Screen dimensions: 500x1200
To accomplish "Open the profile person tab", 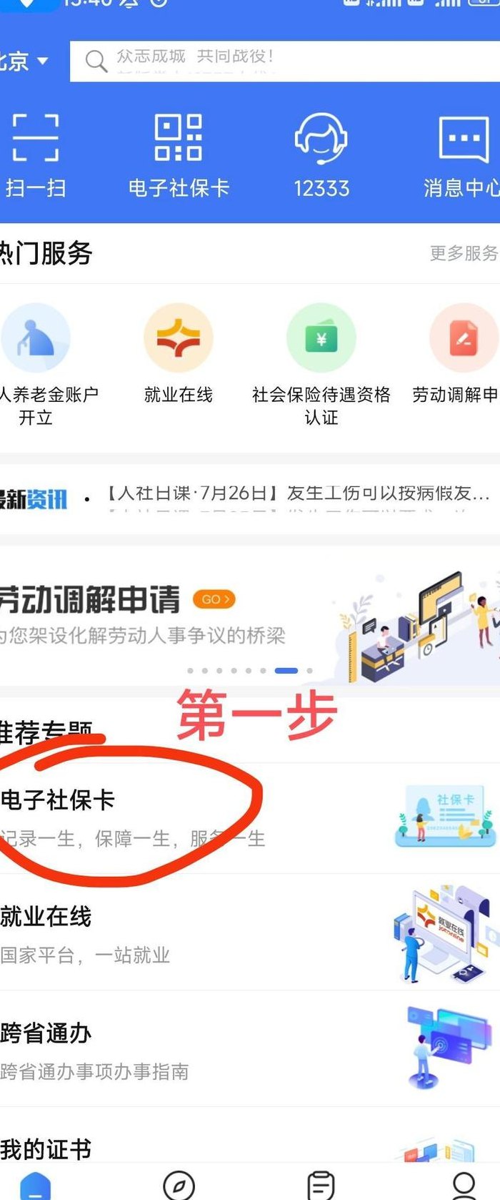I will pyautogui.click(x=464, y=1184).
